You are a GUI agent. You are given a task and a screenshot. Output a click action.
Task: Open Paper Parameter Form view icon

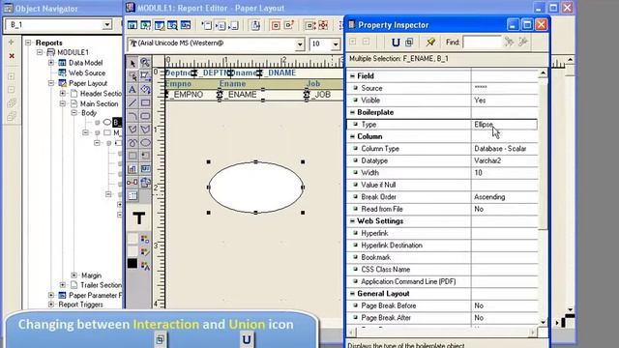[x=186, y=25]
